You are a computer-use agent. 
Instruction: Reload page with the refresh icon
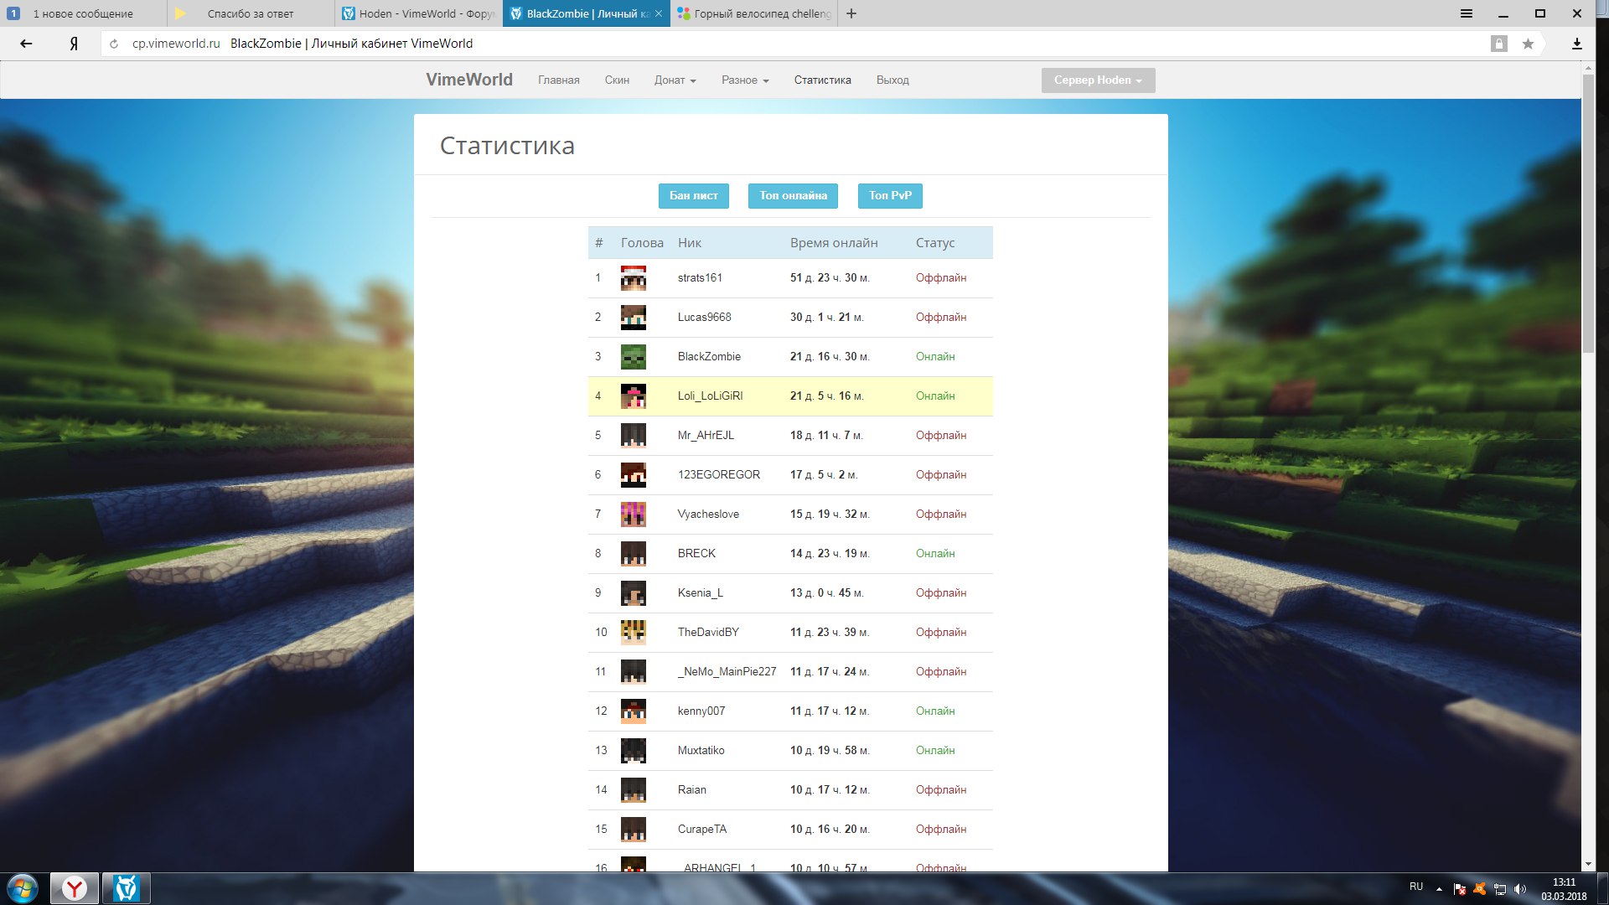point(114,44)
